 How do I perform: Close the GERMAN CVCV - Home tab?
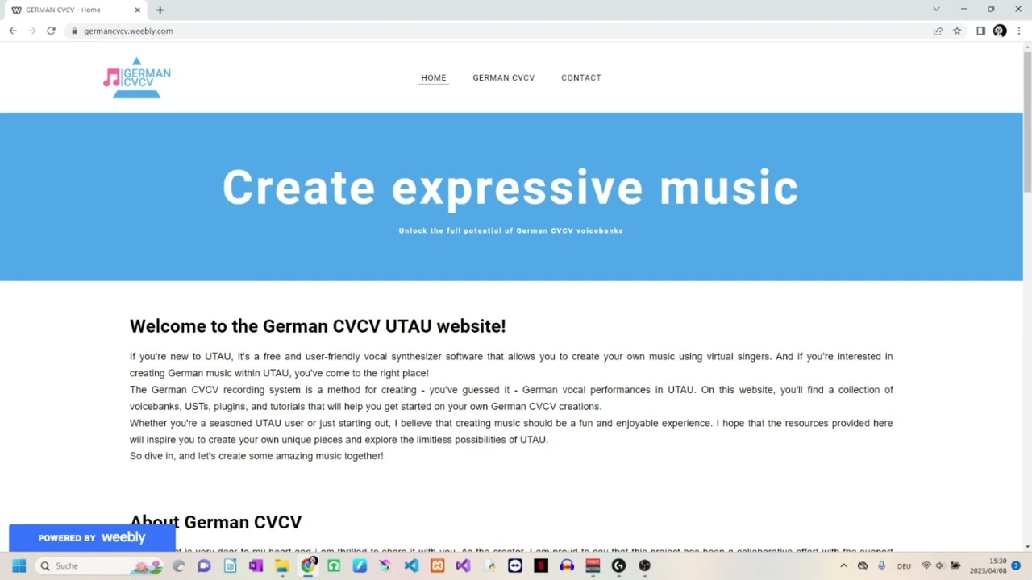[137, 10]
